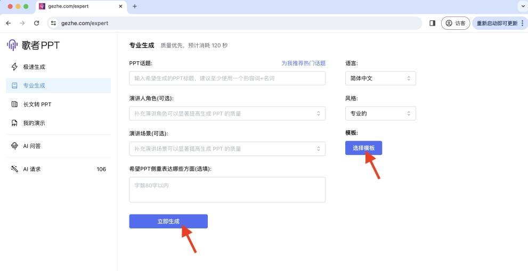Focus the 希望PPT侧重表达哪些方面 text area
Screen dimensions: 528x271
[228, 190]
